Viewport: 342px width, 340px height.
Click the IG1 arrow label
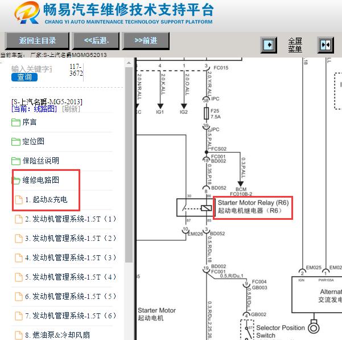(160, 112)
